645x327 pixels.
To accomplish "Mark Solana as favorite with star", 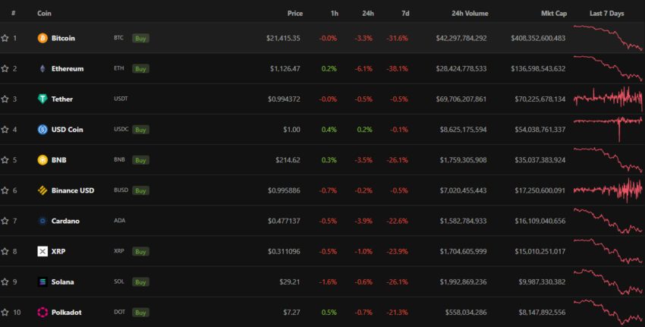I will 5,281.
